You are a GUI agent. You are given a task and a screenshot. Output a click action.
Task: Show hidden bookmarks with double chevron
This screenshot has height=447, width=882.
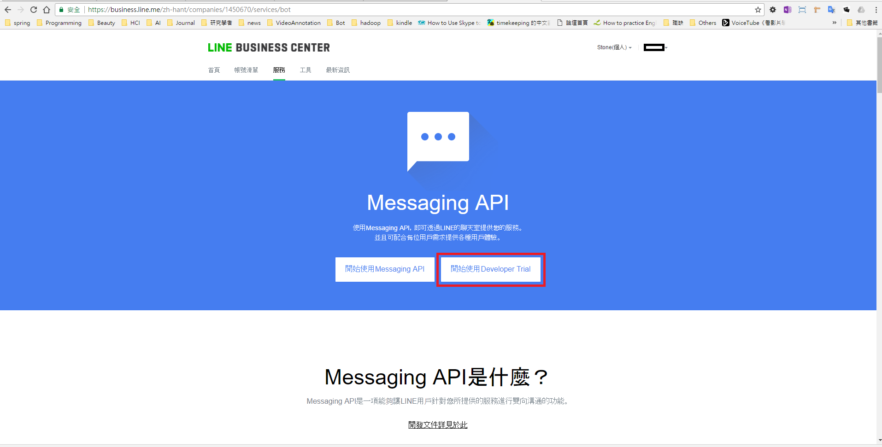(x=834, y=23)
